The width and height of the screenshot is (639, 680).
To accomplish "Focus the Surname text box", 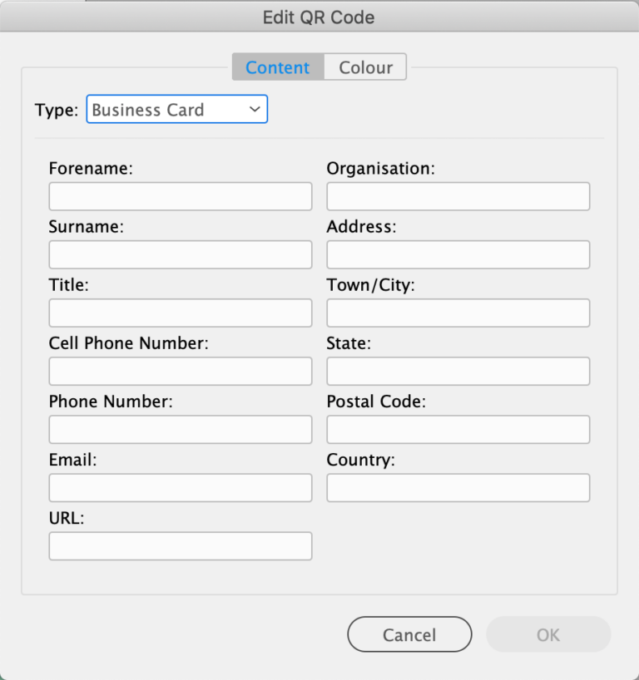I will [181, 255].
